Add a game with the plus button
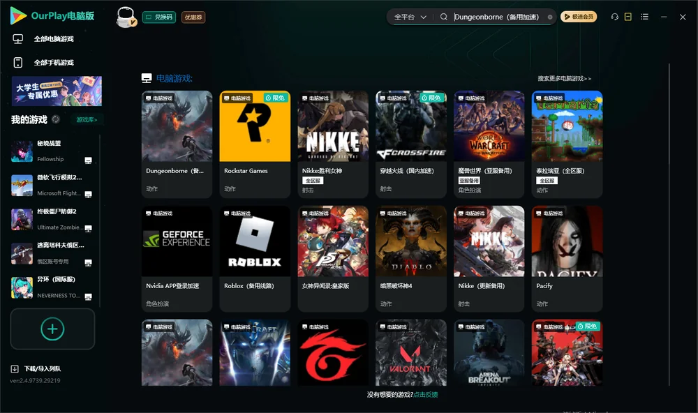 52,329
